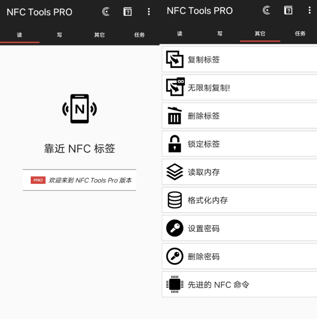
Task: Click the 复制标签 copy-tag icon
Action: coord(175,60)
